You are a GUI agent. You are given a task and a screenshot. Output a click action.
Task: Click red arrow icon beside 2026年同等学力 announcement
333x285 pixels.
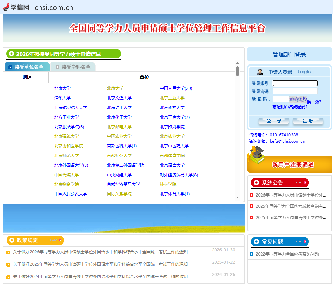(251, 195)
